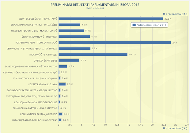
Task: Select the Nijedan od ponuđenih odgovora bar
Action: [60, 120]
